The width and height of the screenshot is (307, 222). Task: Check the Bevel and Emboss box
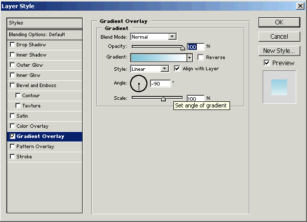tap(12, 85)
